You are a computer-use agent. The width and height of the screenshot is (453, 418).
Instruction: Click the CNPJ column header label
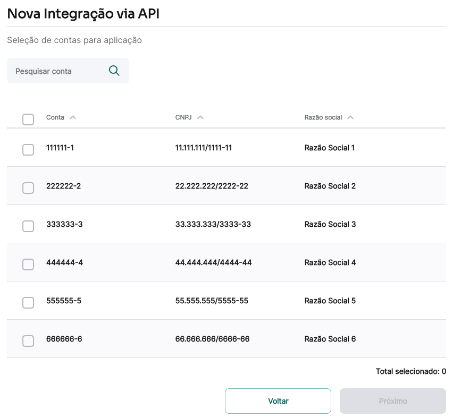183,117
